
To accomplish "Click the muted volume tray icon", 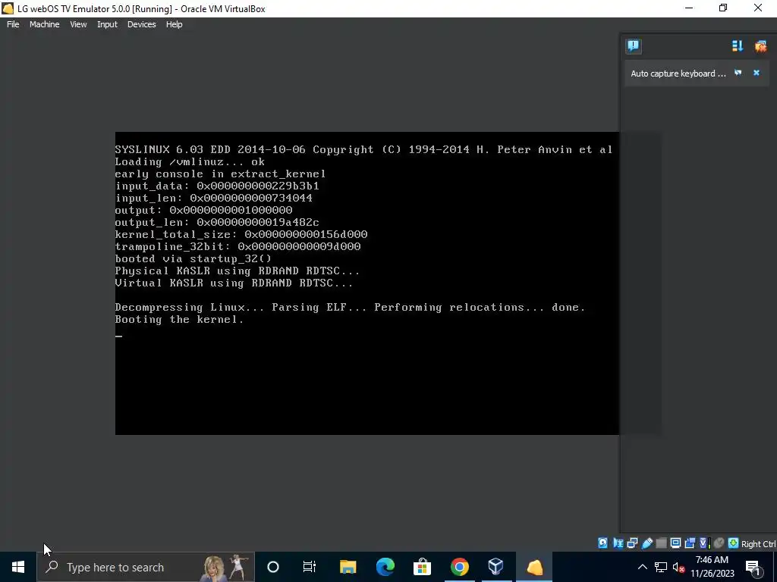I will point(678,567).
